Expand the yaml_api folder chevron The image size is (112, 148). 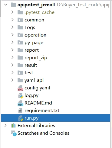12,80
